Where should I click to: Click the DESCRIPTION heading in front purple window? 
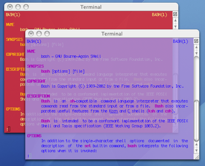pyautogui.click(x=38, y=96)
